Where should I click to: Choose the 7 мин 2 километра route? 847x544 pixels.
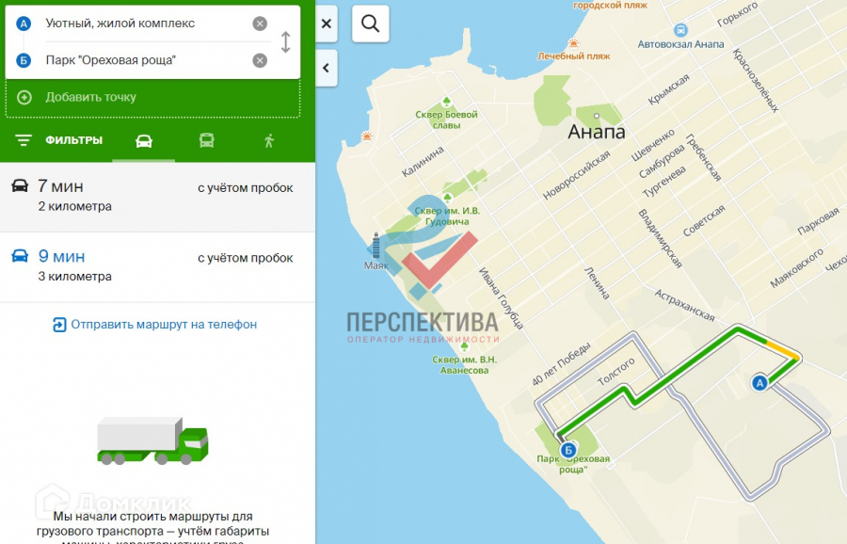(x=157, y=197)
